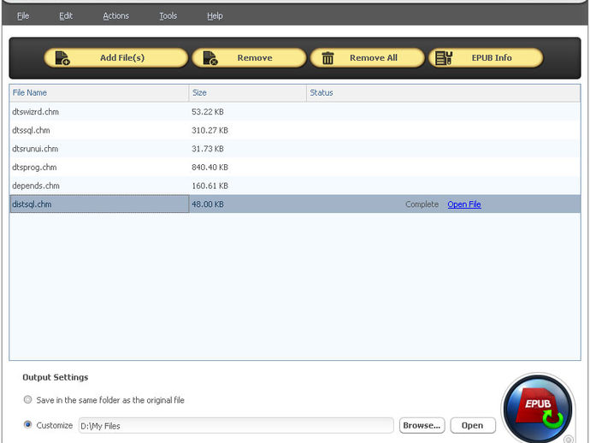Click the Add File(s) document icon
This screenshot has height=443, width=590.
pos(62,58)
